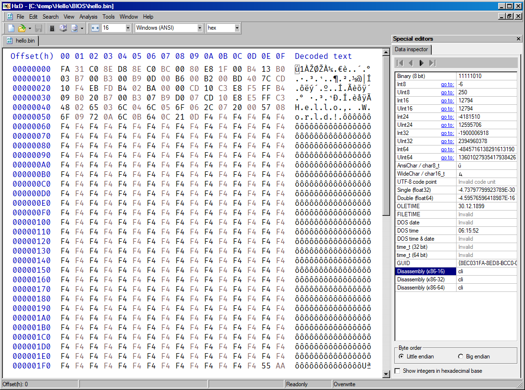The image size is (525, 390).
Task: Click first byte FA at offset 00000000
Action: point(65,69)
